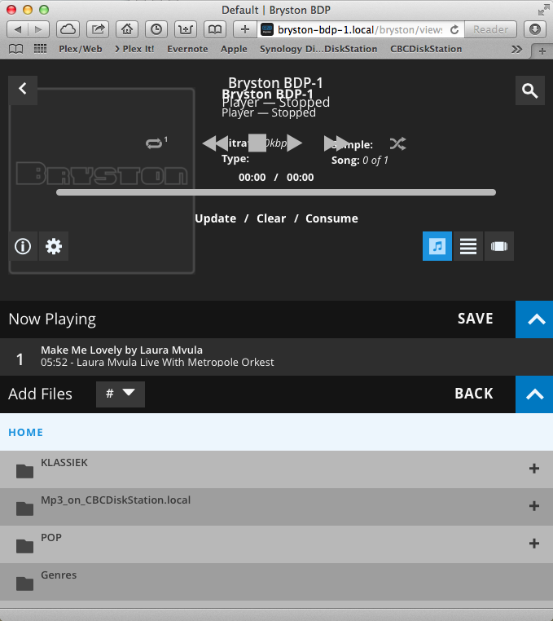Collapse the Now Playing section
This screenshot has width=553, height=621.
pos(534,319)
